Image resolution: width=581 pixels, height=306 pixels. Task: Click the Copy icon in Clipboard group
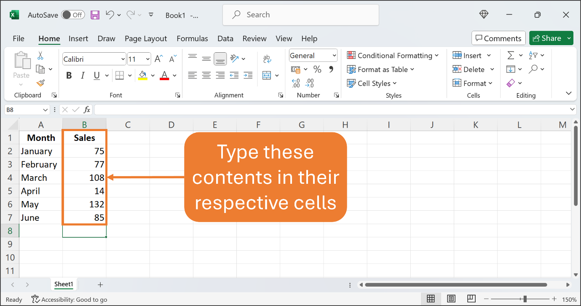[40, 69]
